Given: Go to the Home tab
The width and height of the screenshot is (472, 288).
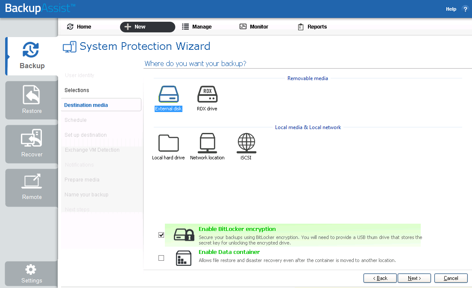Looking at the screenshot, I should click(79, 27).
